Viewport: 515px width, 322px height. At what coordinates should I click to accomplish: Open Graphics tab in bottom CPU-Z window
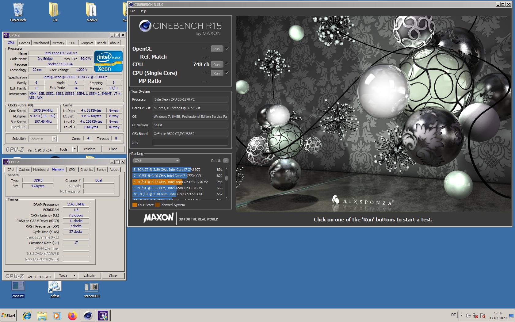point(87,170)
